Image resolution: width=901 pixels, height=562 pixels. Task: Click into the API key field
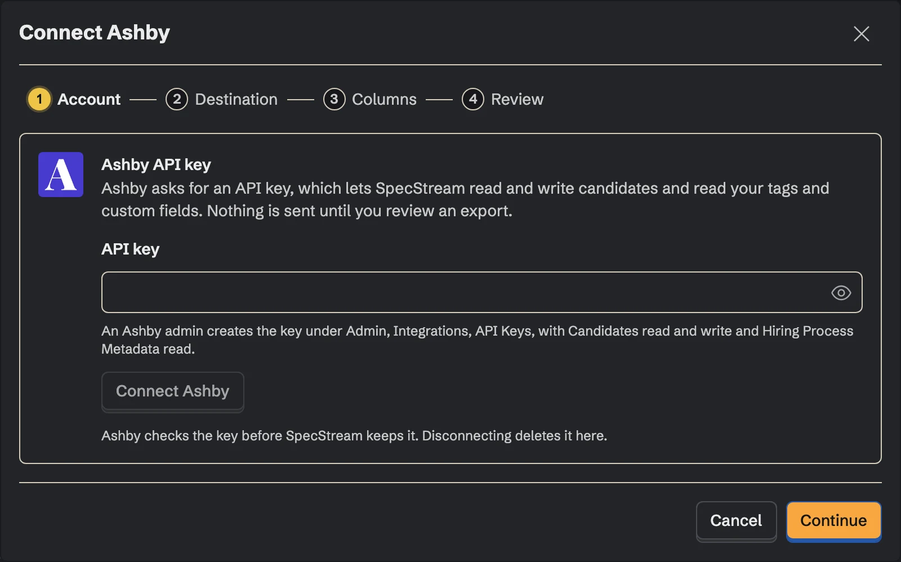(481, 292)
